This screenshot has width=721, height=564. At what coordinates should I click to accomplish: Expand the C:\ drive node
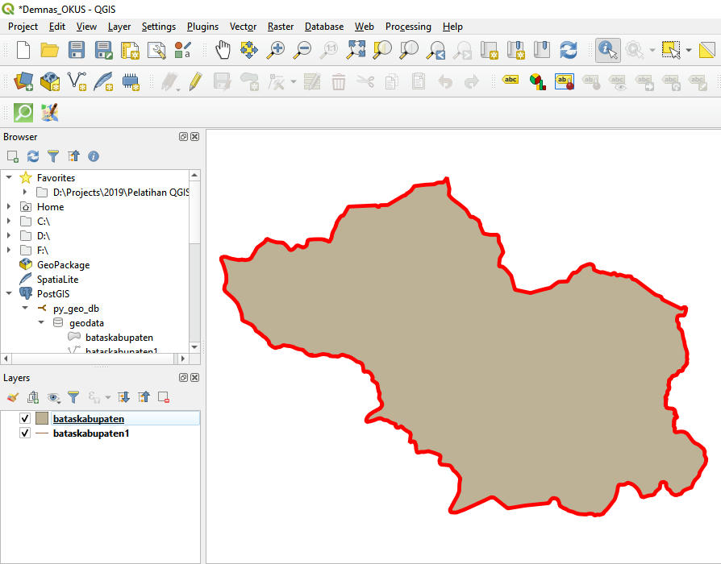(x=9, y=221)
